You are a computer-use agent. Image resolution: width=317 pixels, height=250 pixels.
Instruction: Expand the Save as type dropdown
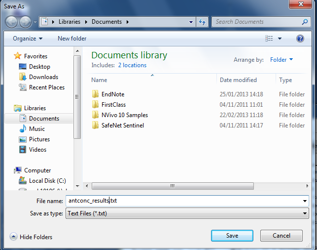(304, 213)
